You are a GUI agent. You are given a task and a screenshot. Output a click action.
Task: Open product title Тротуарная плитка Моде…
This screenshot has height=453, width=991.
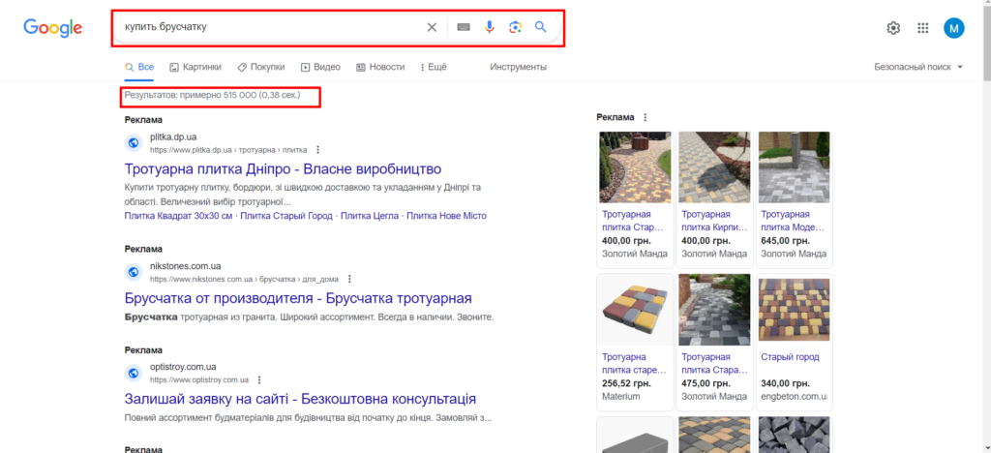click(x=794, y=221)
